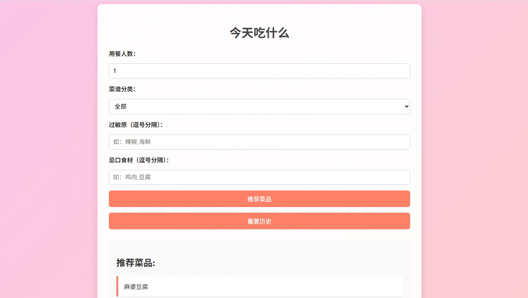Click the 推荐菜品 button
This screenshot has height=298, width=528.
pos(259,199)
